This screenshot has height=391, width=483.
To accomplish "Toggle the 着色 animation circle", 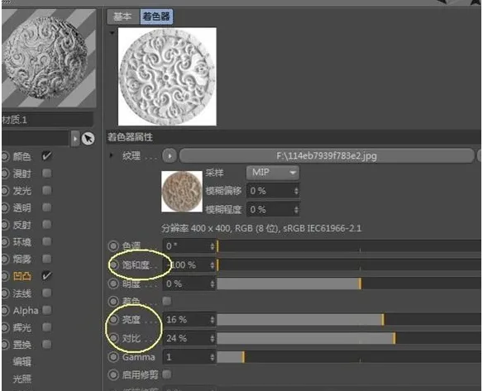I will [113, 302].
